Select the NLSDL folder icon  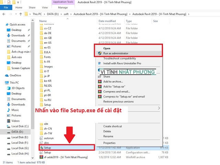[41, 86]
